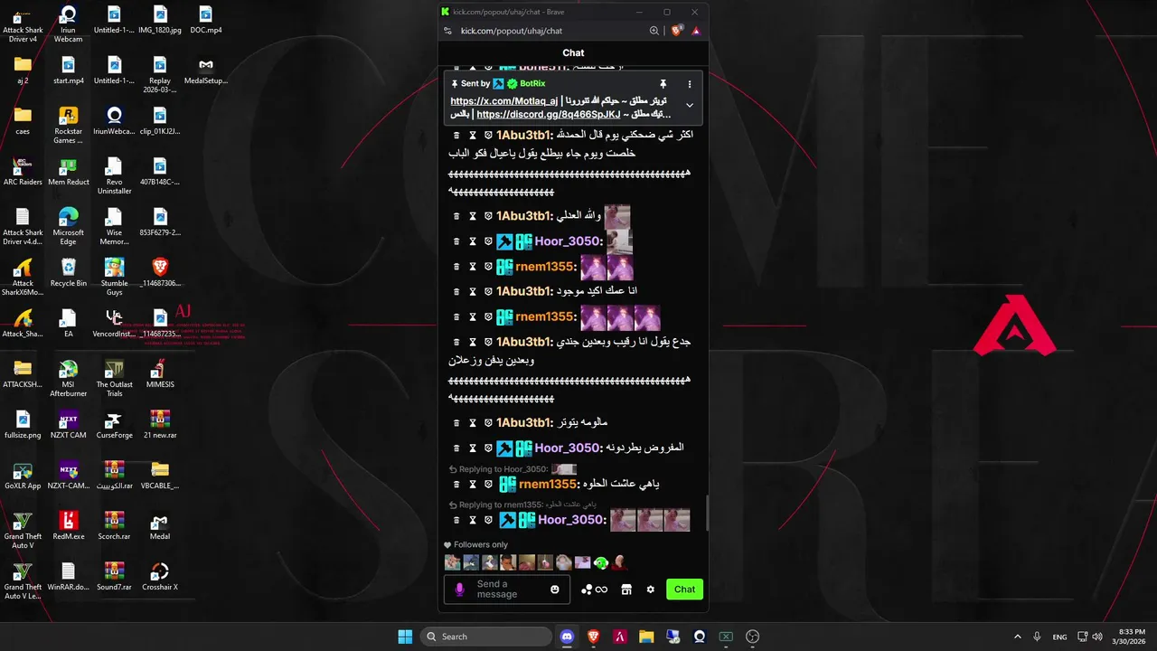Viewport: 1157px width, 651px height.
Task: Select CurseForge desktop icon
Action: tap(114, 423)
